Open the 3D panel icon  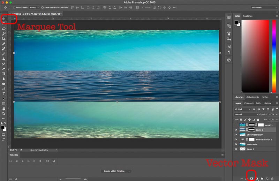(229, 60)
